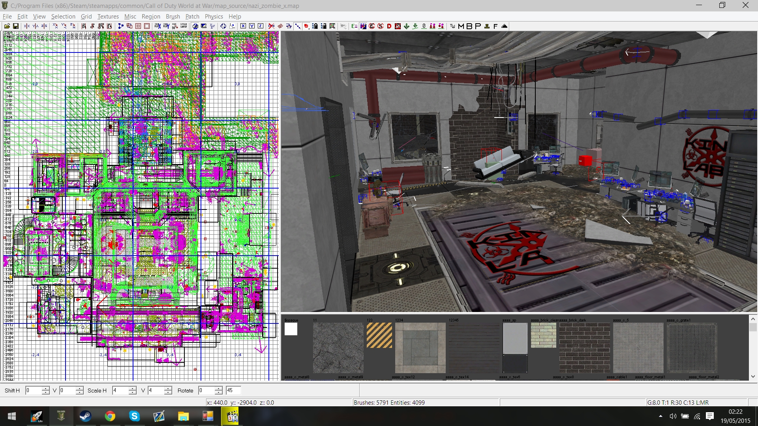Click the M toolbar button
This screenshot has width=758, height=426.
point(461,26)
